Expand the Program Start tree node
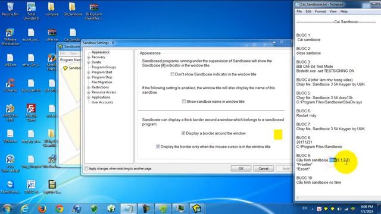Image resolution: width=381 pixels, height=214 pixels. [x=89, y=73]
